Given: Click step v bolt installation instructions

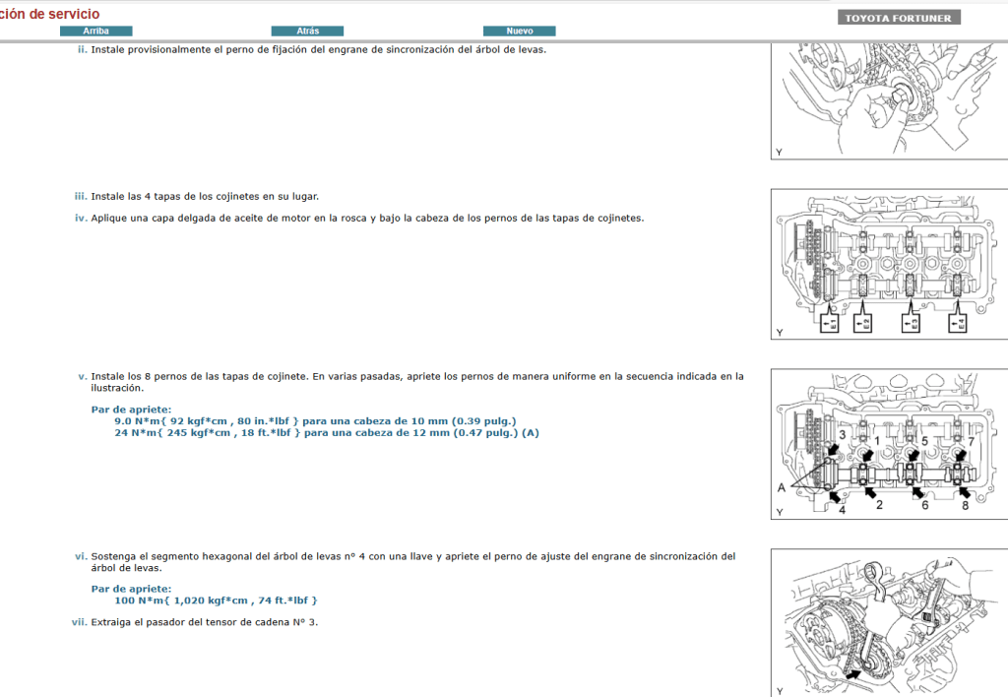Looking at the screenshot, I should tap(413, 375).
